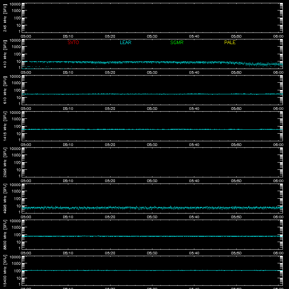Viewport: 289px width, 289px height.
Task: Click the yellow PALE station label
Action: pyautogui.click(x=230, y=42)
